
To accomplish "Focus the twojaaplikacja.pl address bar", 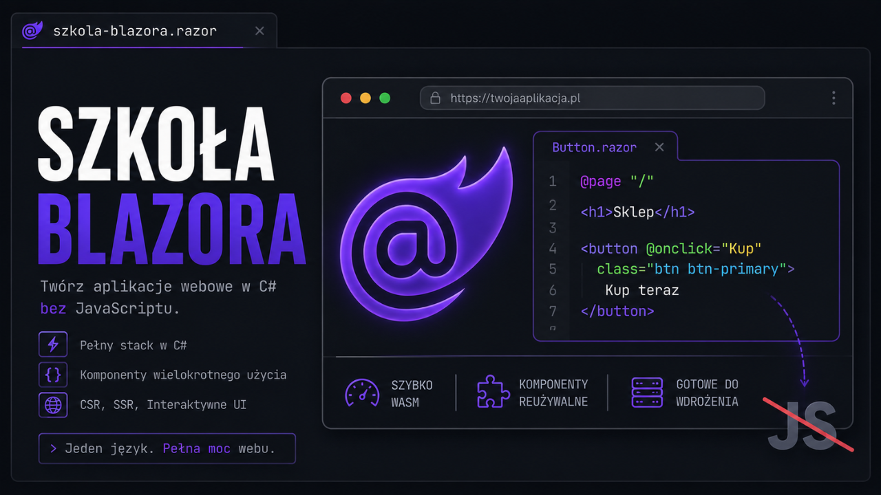I will pyautogui.click(x=593, y=98).
